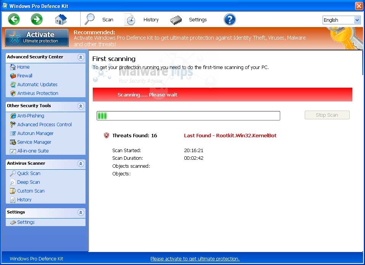Click the green scan progress bar
Viewport: 365px width, 265px height.
click(188, 116)
